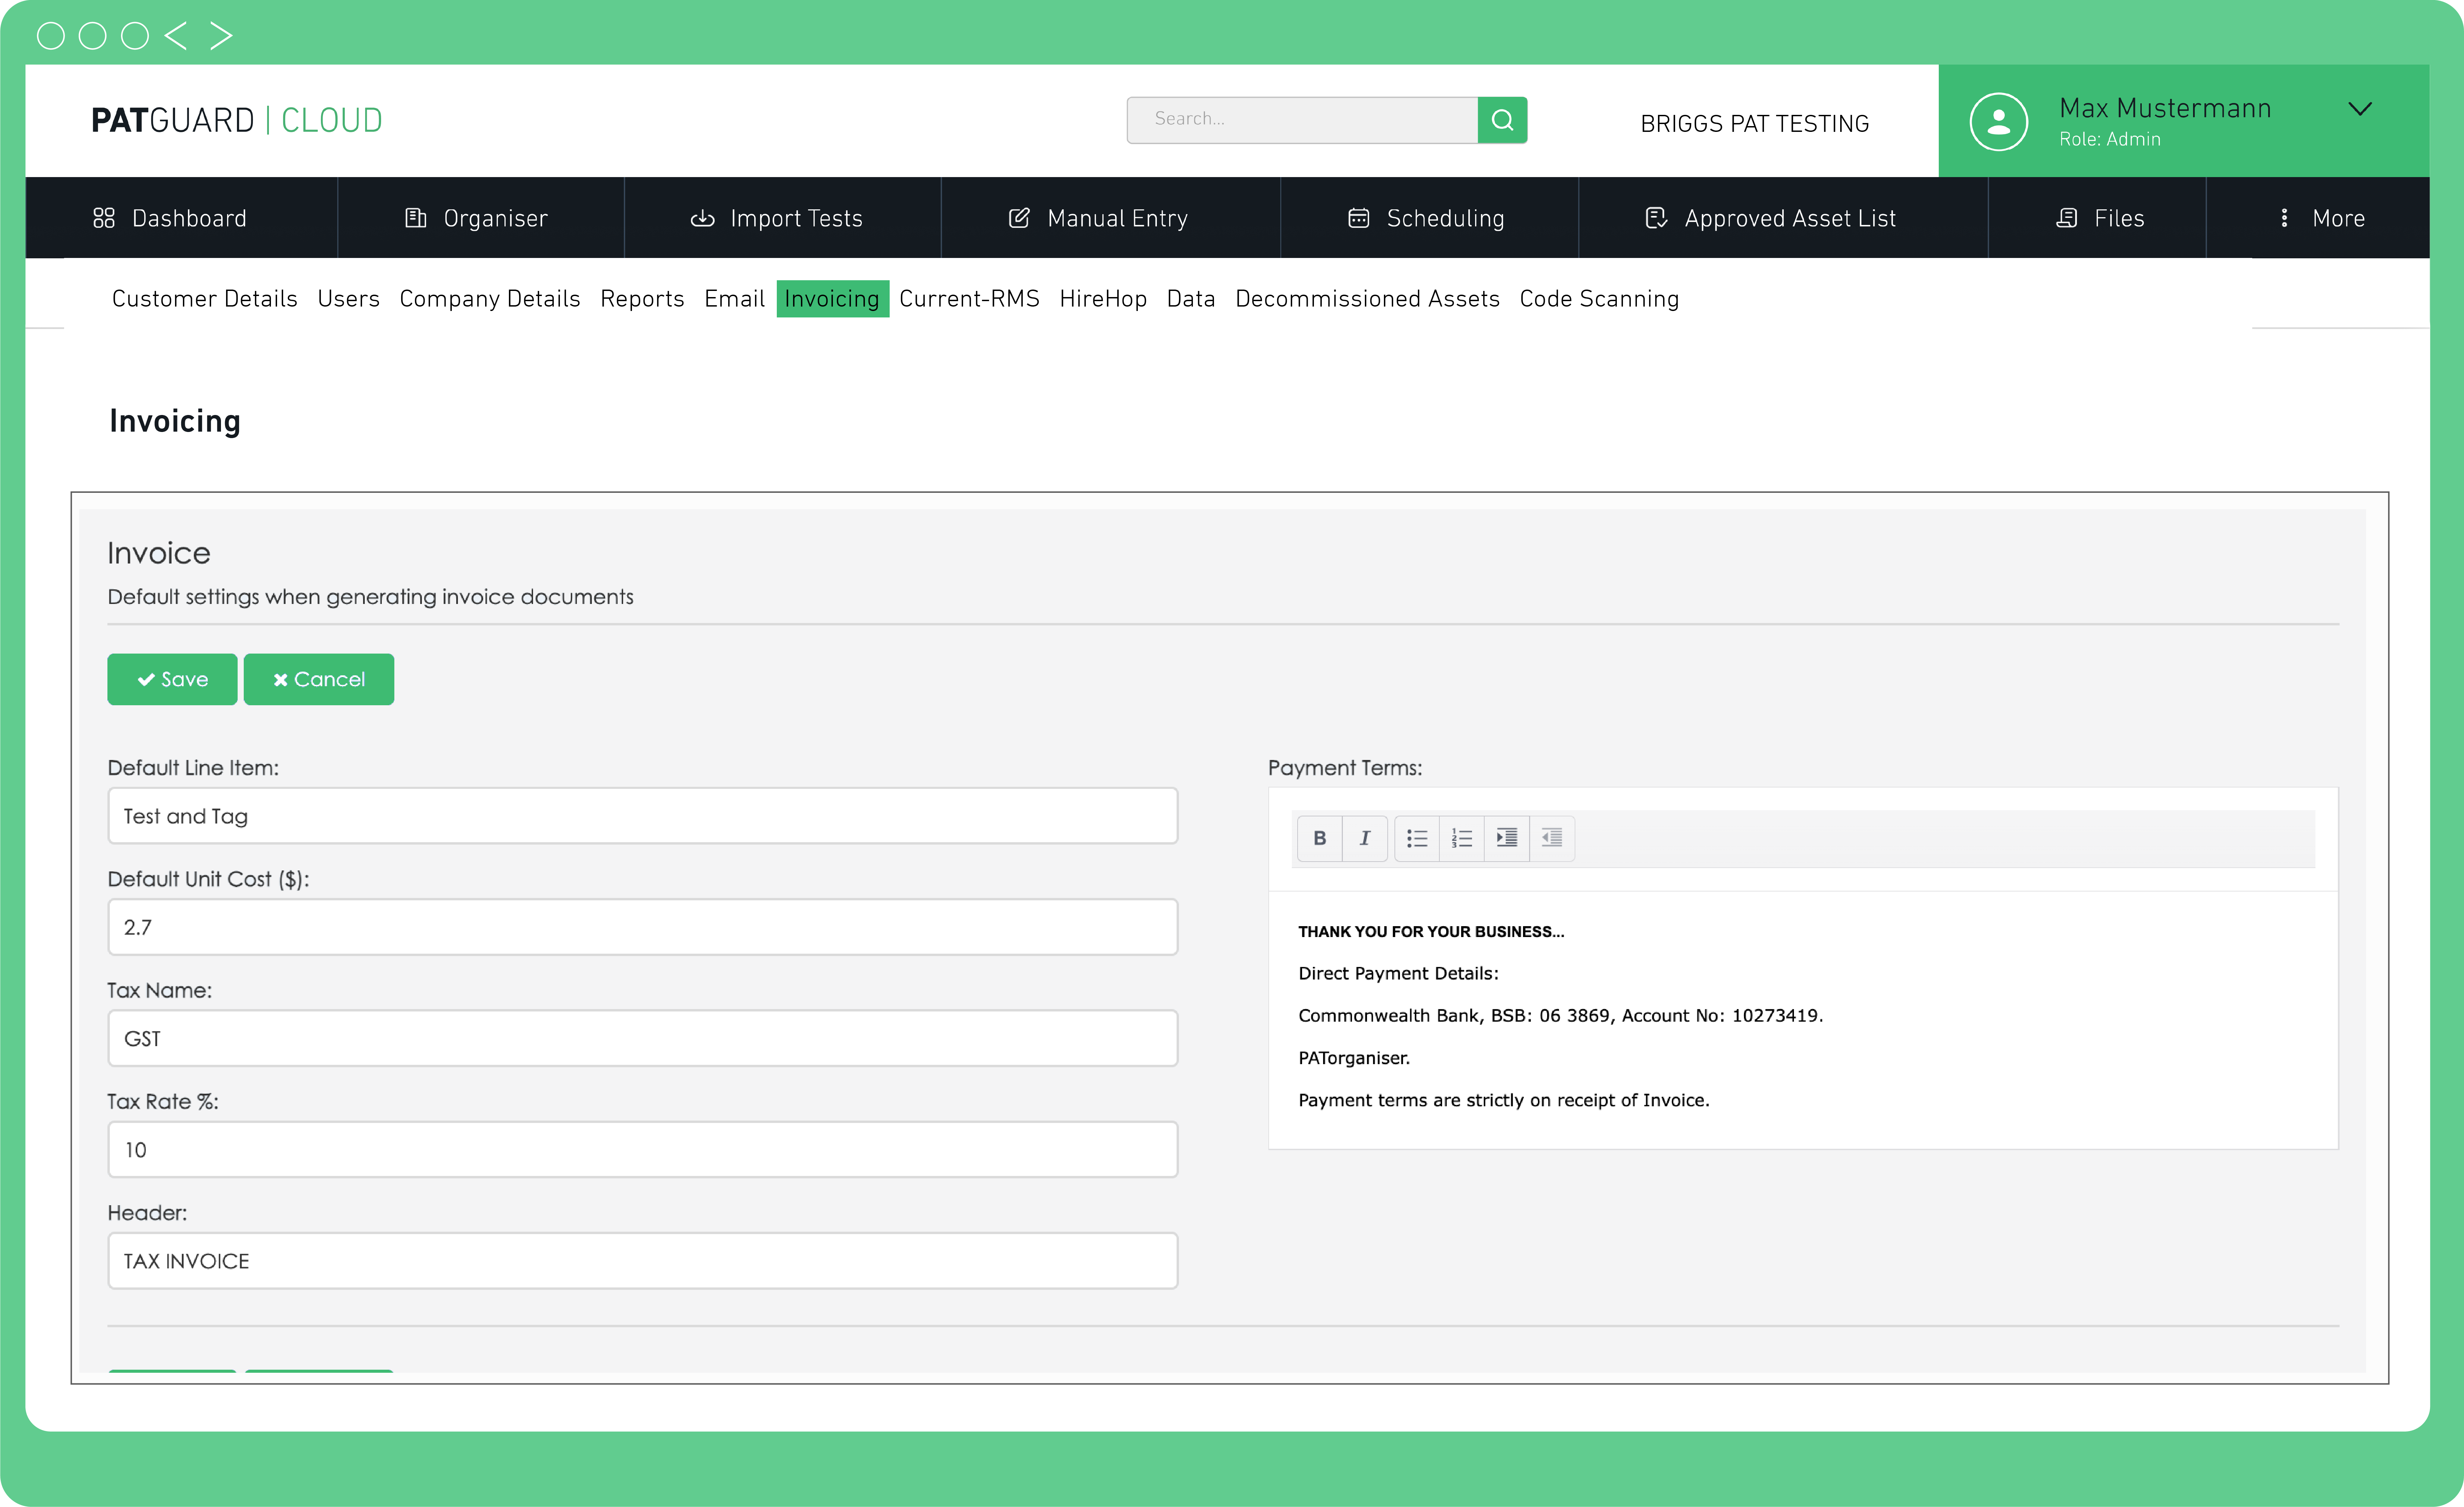Image resolution: width=2464 pixels, height=1507 pixels.
Task: Go back with the browser left arrow
Action: (176, 36)
